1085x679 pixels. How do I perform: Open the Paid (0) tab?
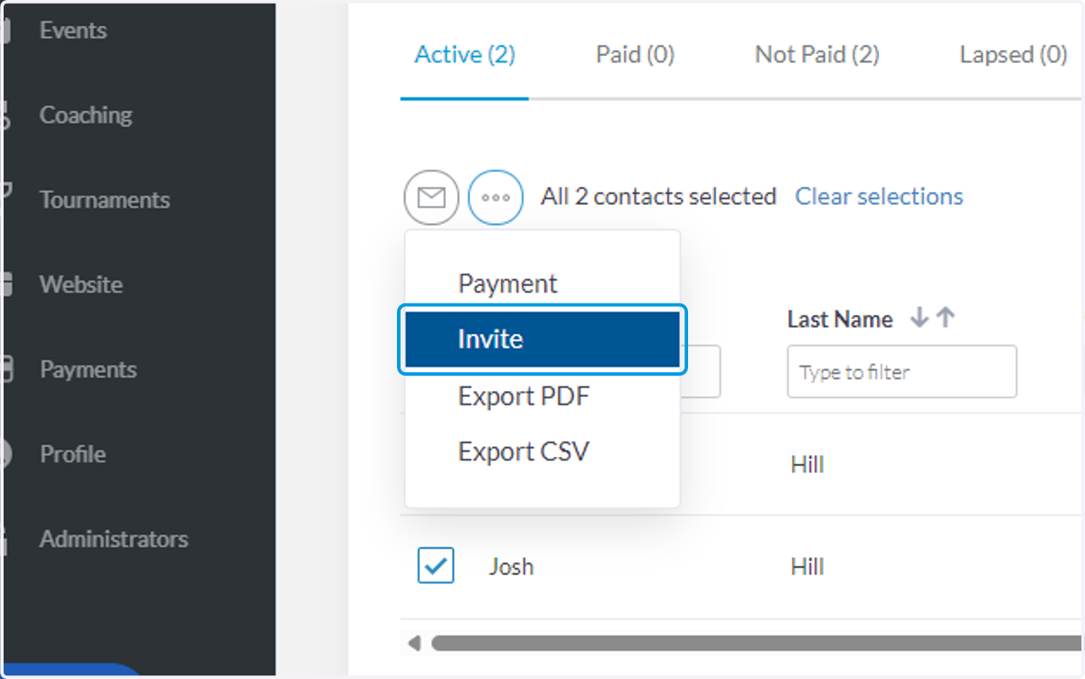pyautogui.click(x=635, y=55)
